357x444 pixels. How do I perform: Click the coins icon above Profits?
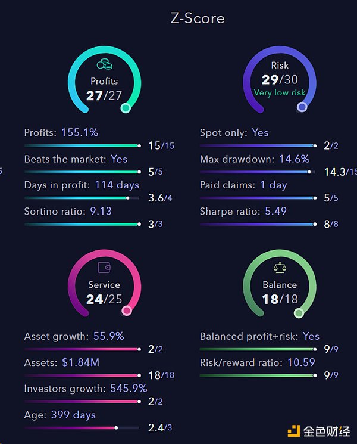tap(104, 65)
